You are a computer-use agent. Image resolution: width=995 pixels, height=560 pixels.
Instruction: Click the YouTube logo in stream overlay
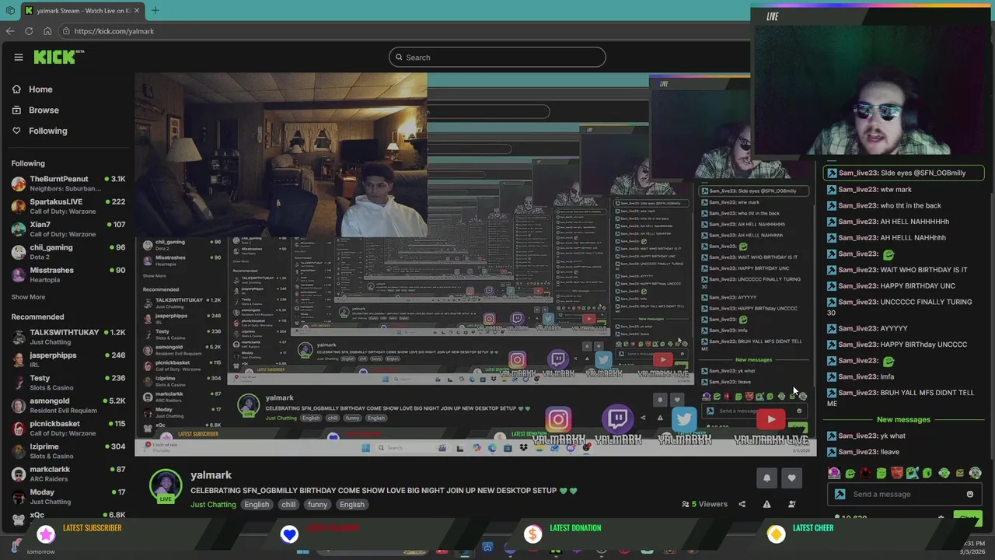pos(771,420)
